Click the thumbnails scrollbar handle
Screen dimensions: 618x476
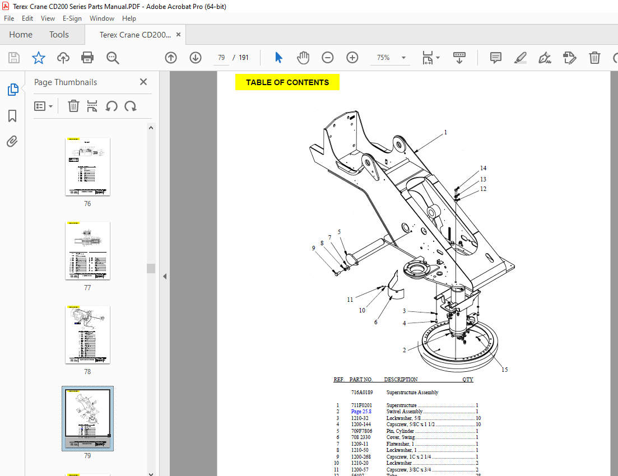coord(151,268)
